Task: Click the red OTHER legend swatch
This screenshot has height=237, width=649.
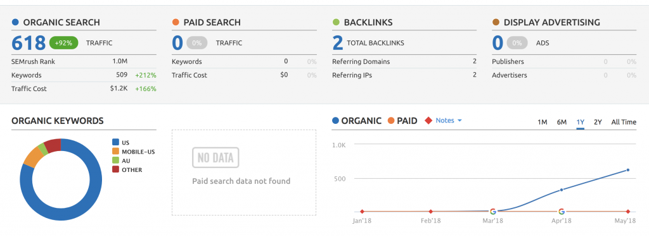Action: (x=115, y=170)
